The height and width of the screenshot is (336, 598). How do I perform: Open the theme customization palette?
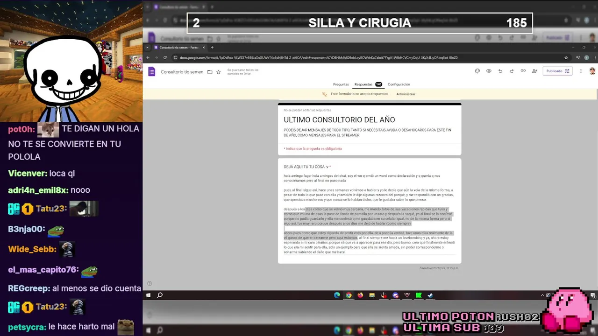click(x=477, y=71)
